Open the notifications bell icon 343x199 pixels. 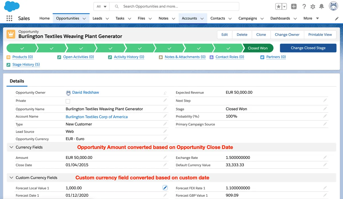click(322, 6)
